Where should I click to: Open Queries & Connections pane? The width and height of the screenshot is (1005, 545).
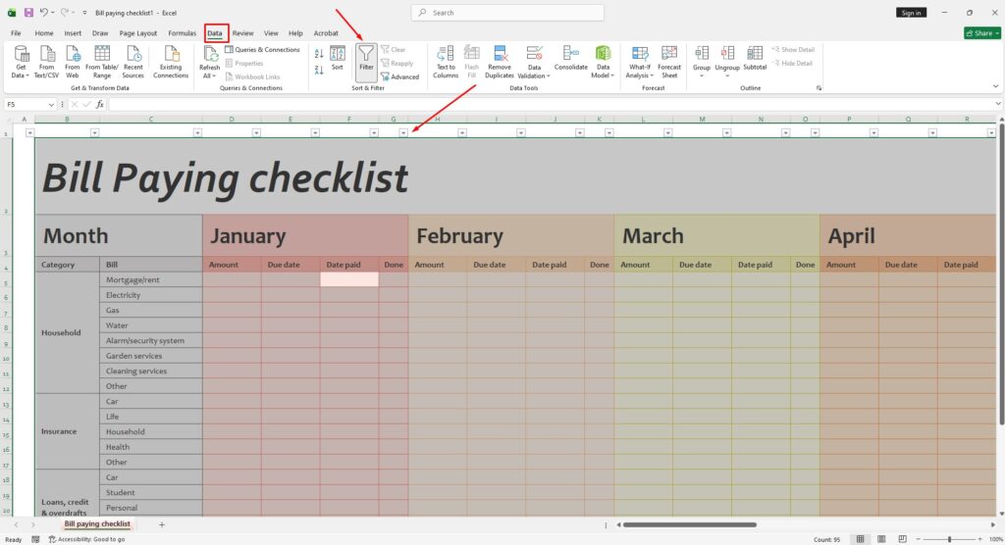262,50
